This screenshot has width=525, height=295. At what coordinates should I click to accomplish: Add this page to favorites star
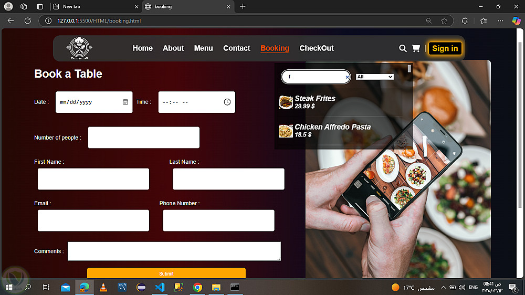pyautogui.click(x=444, y=21)
